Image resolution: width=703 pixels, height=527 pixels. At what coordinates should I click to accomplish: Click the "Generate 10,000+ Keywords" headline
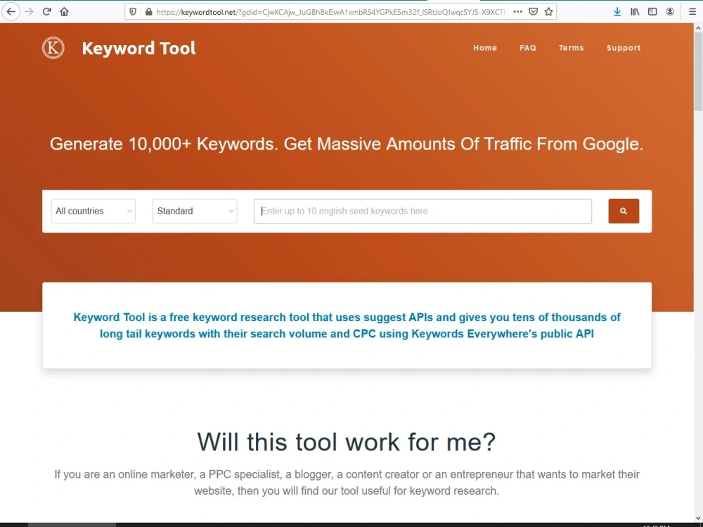[347, 144]
